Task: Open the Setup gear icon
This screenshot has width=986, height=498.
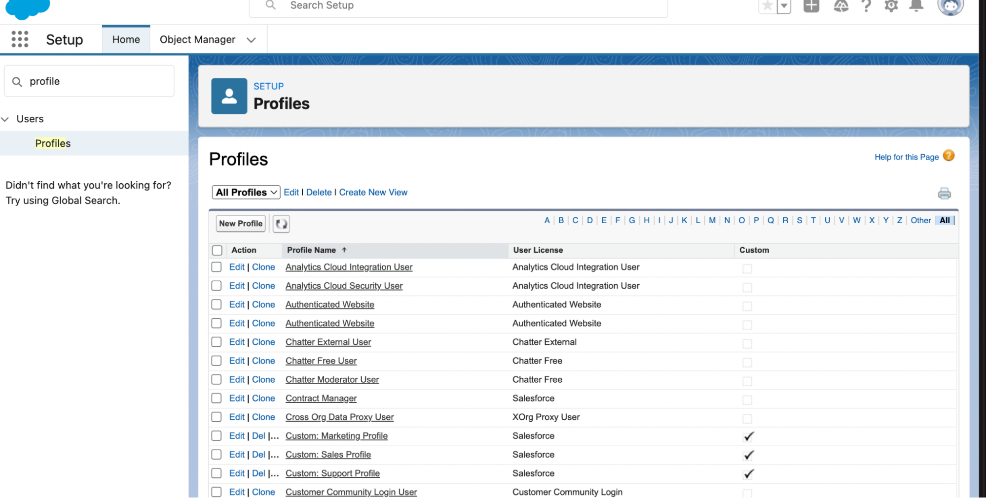Action: pyautogui.click(x=891, y=6)
